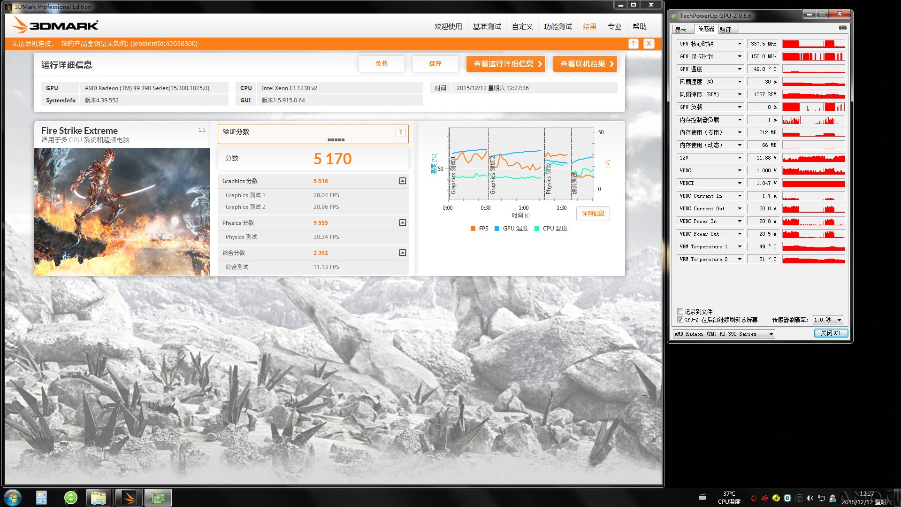Open the VDDC Current In sensor dropdown

[x=740, y=196]
